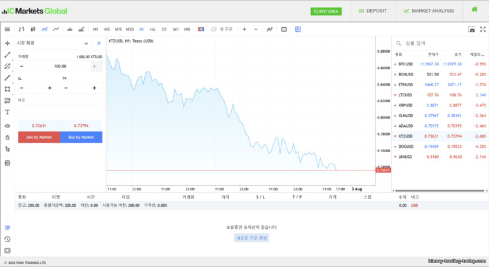Select BTCUSD row in market watch
Image resolution: width=489 pixels, height=267 pixels.
(x=439, y=64)
